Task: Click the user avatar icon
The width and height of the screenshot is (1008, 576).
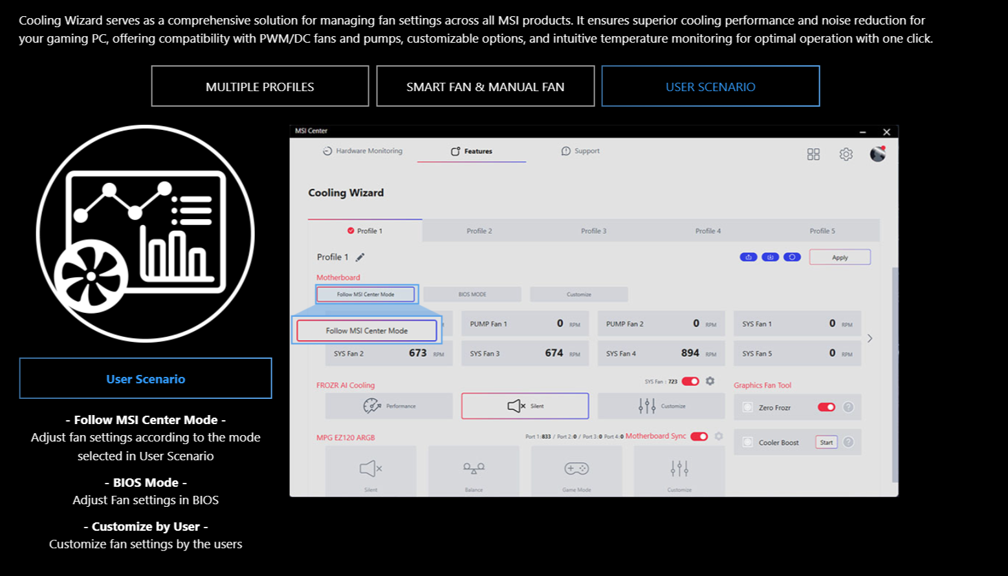Action: [877, 154]
